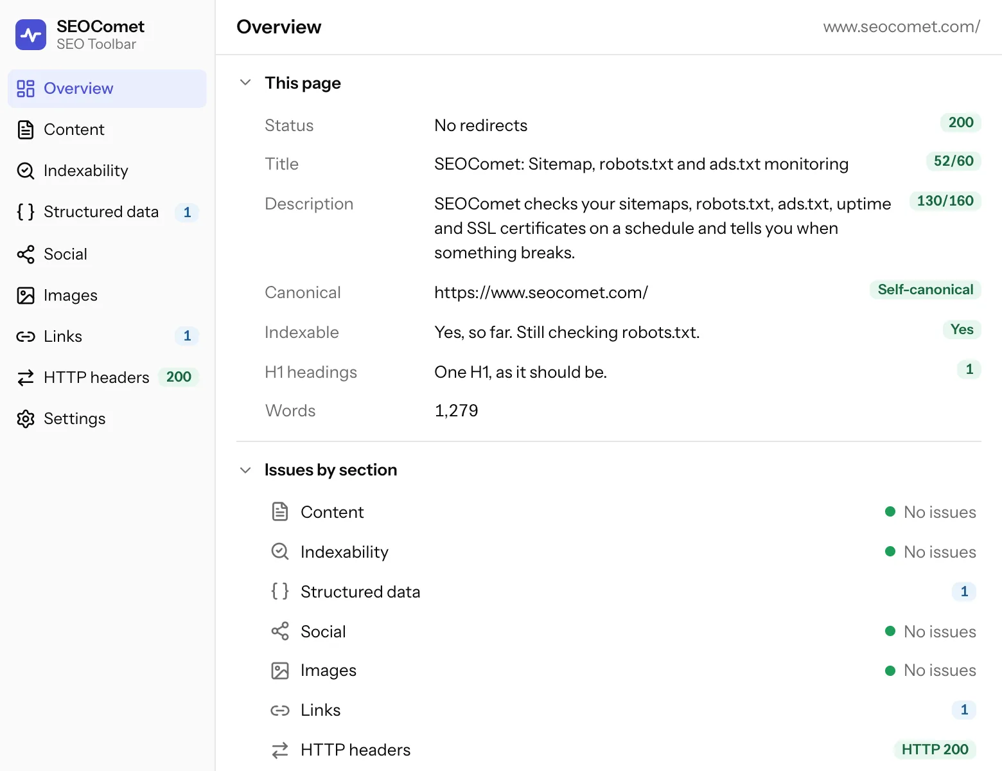Click the Settings gear icon

point(26,419)
